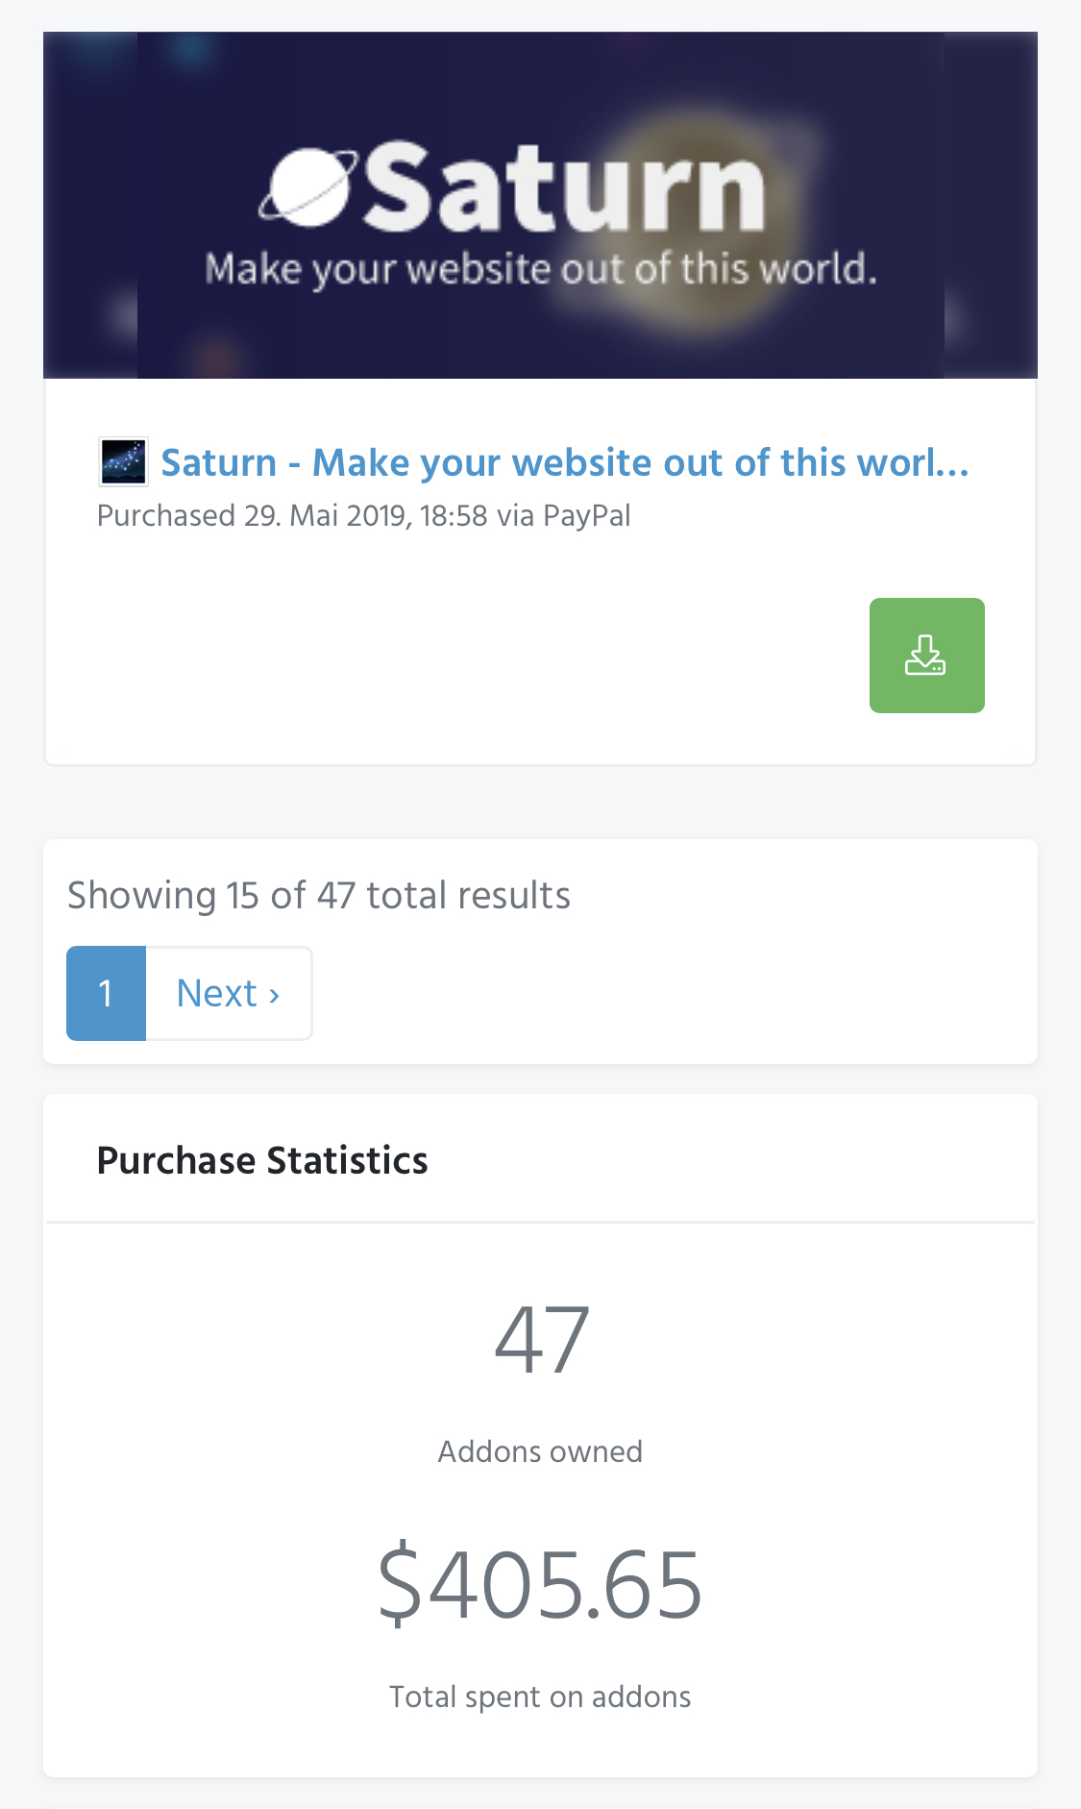Click the 47 addons owned number
Viewport: 1081px width, 1809px height.
point(541,1340)
